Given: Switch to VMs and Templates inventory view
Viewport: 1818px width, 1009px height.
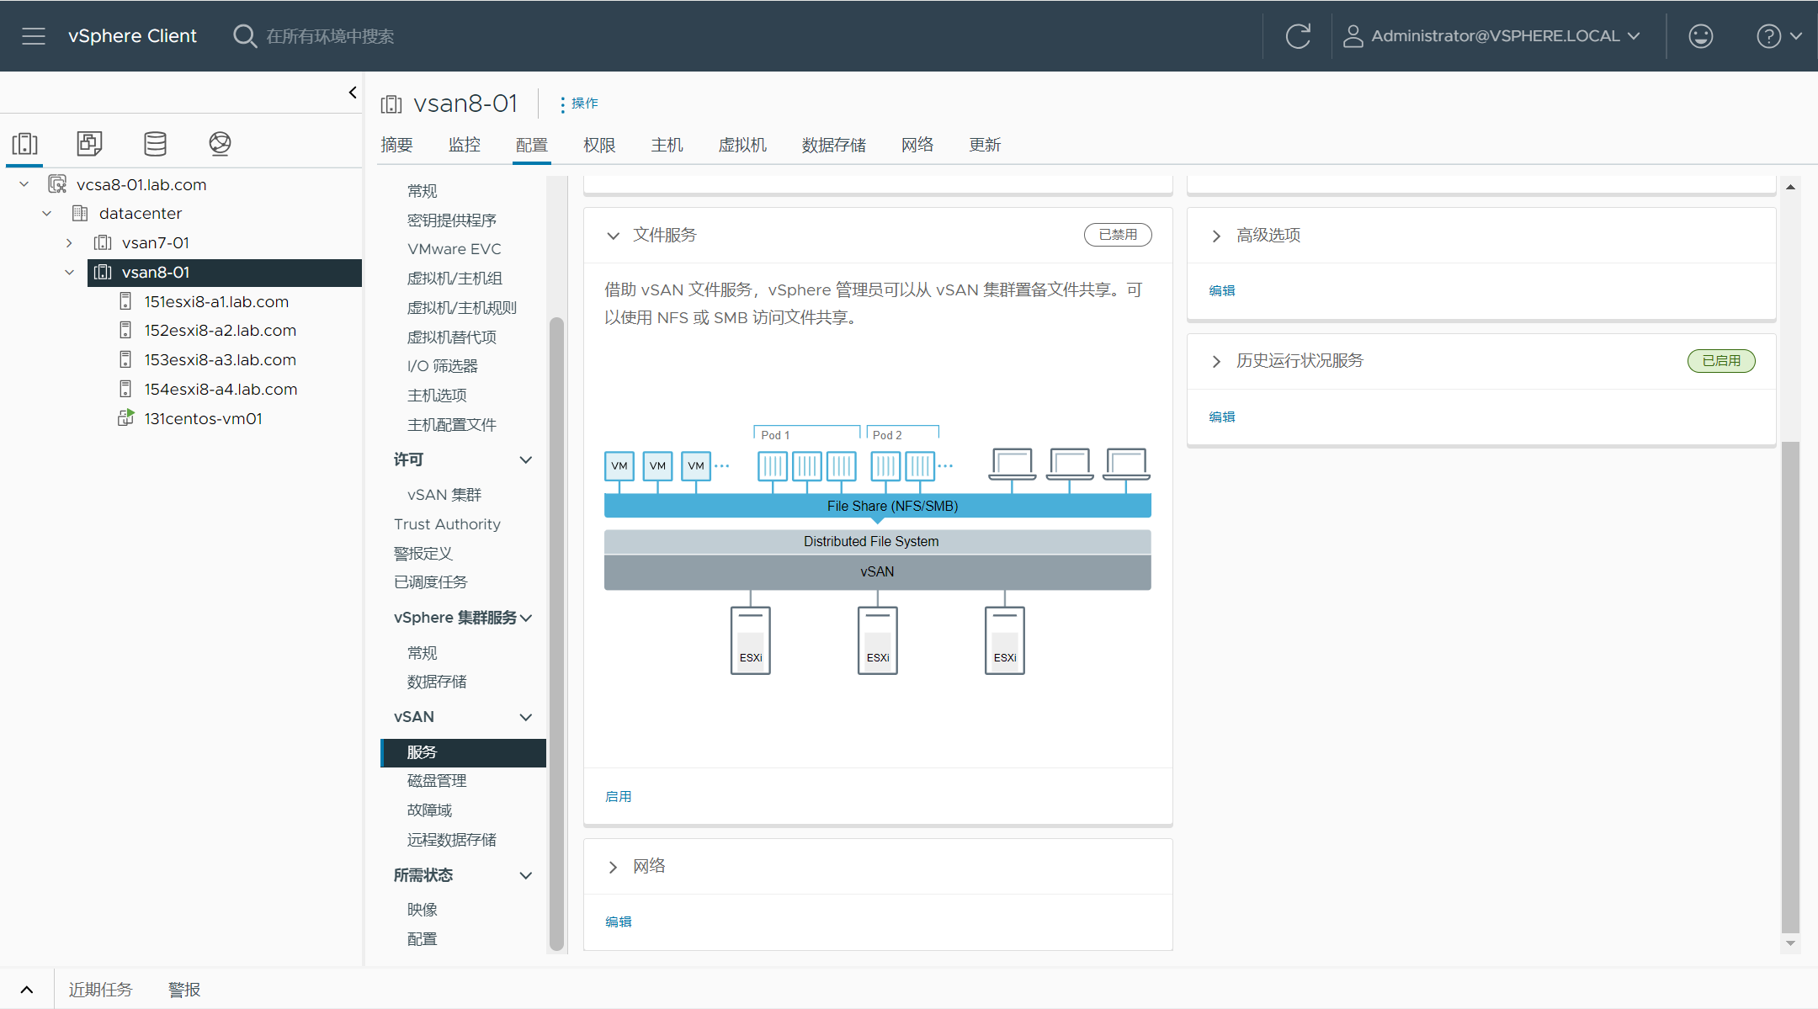Looking at the screenshot, I should (89, 144).
